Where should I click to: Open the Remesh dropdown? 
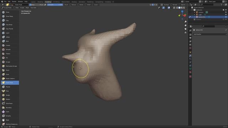[176, 5]
